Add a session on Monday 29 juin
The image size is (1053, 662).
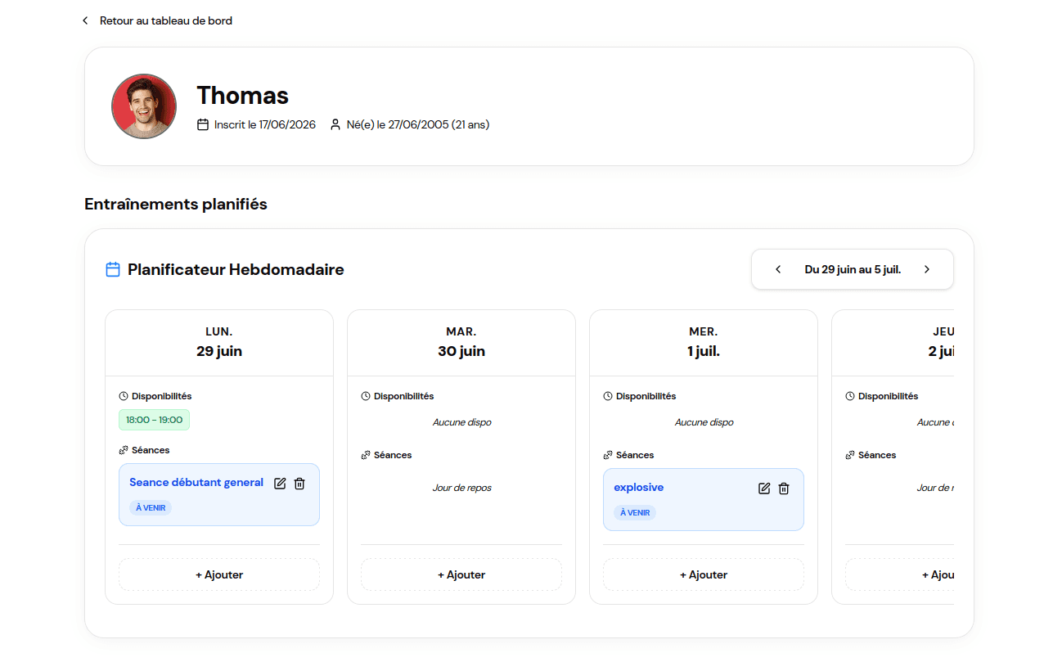pyautogui.click(x=219, y=574)
